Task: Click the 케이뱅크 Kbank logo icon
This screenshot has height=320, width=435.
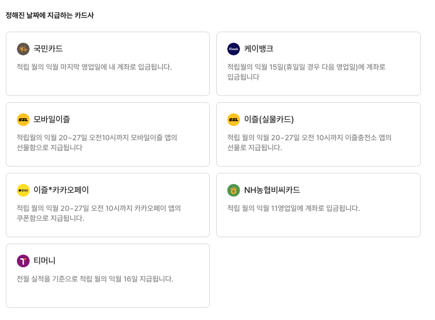Action: pyautogui.click(x=233, y=50)
